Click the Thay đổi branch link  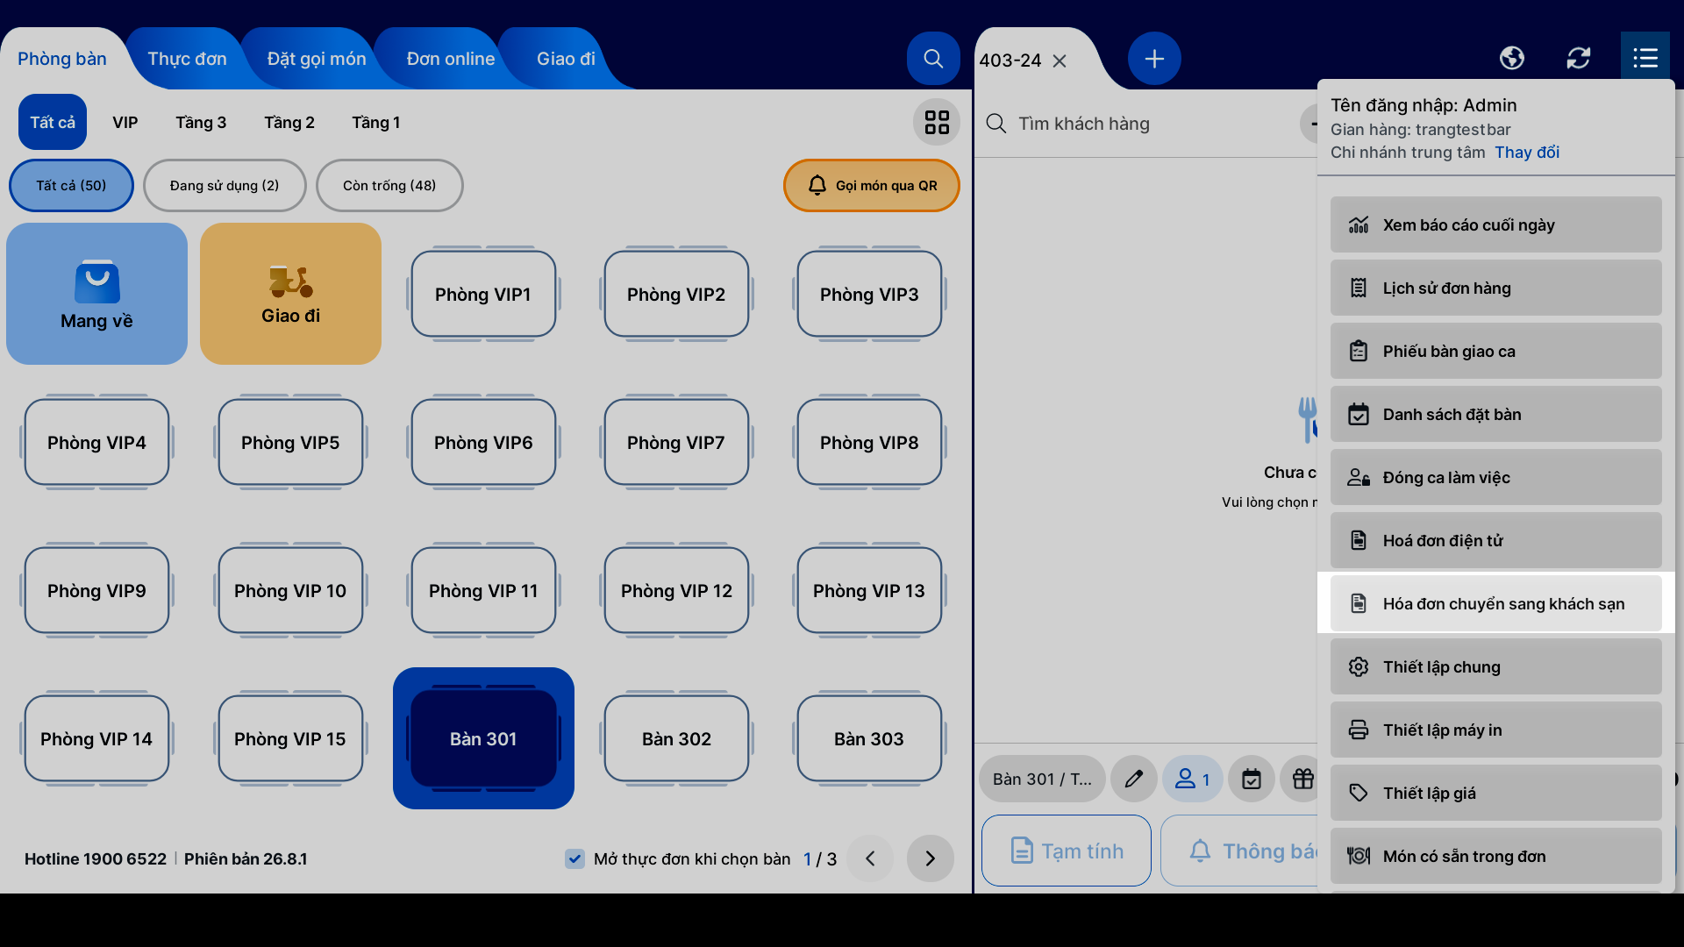tap(1527, 152)
